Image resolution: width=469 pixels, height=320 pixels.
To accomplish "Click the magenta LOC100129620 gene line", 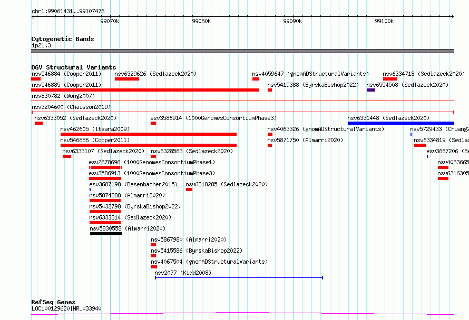I will click(x=242, y=314).
